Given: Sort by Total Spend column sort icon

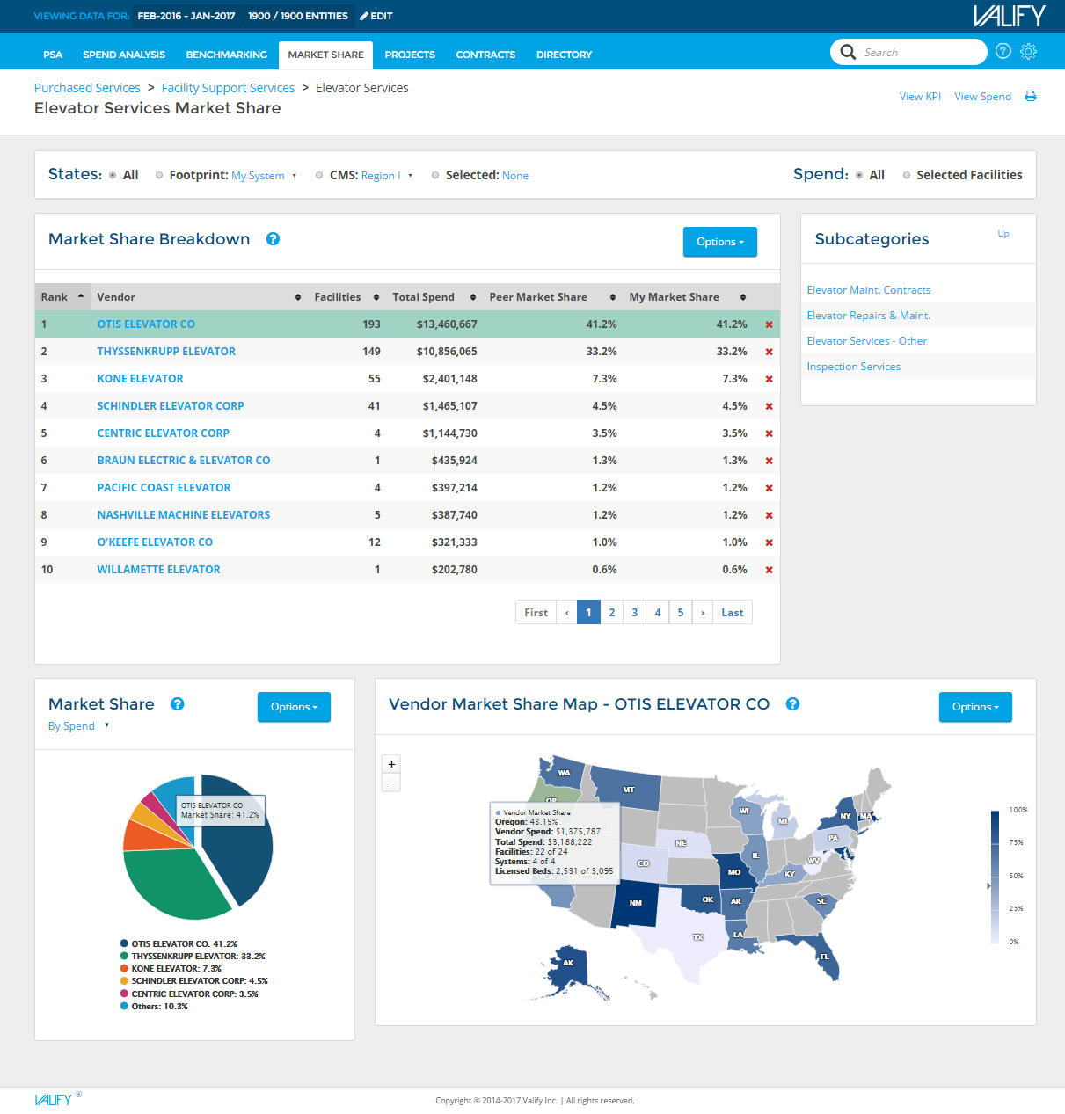Looking at the screenshot, I should click(473, 297).
